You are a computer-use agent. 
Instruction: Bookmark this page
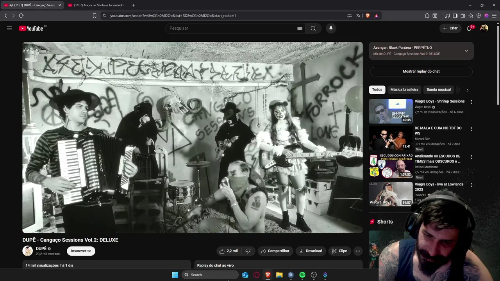[94, 16]
